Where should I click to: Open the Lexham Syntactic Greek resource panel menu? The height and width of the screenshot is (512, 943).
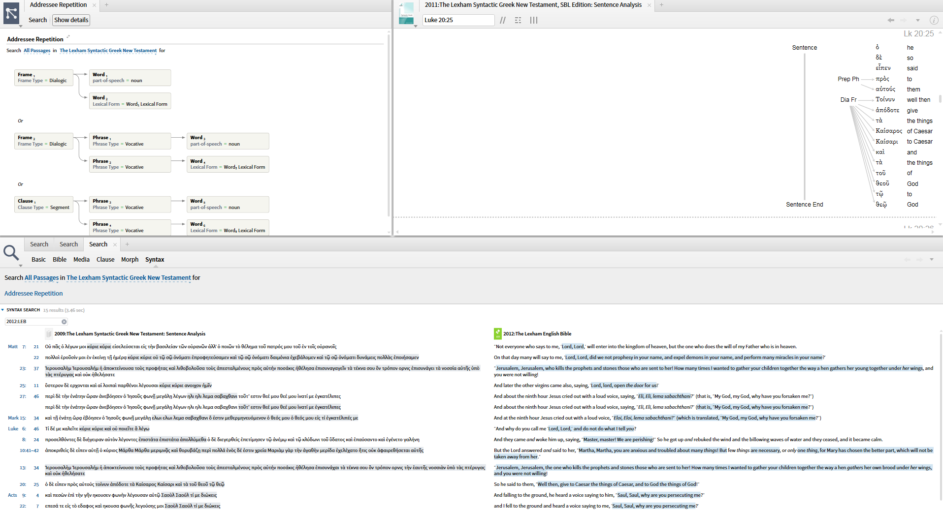407,14
